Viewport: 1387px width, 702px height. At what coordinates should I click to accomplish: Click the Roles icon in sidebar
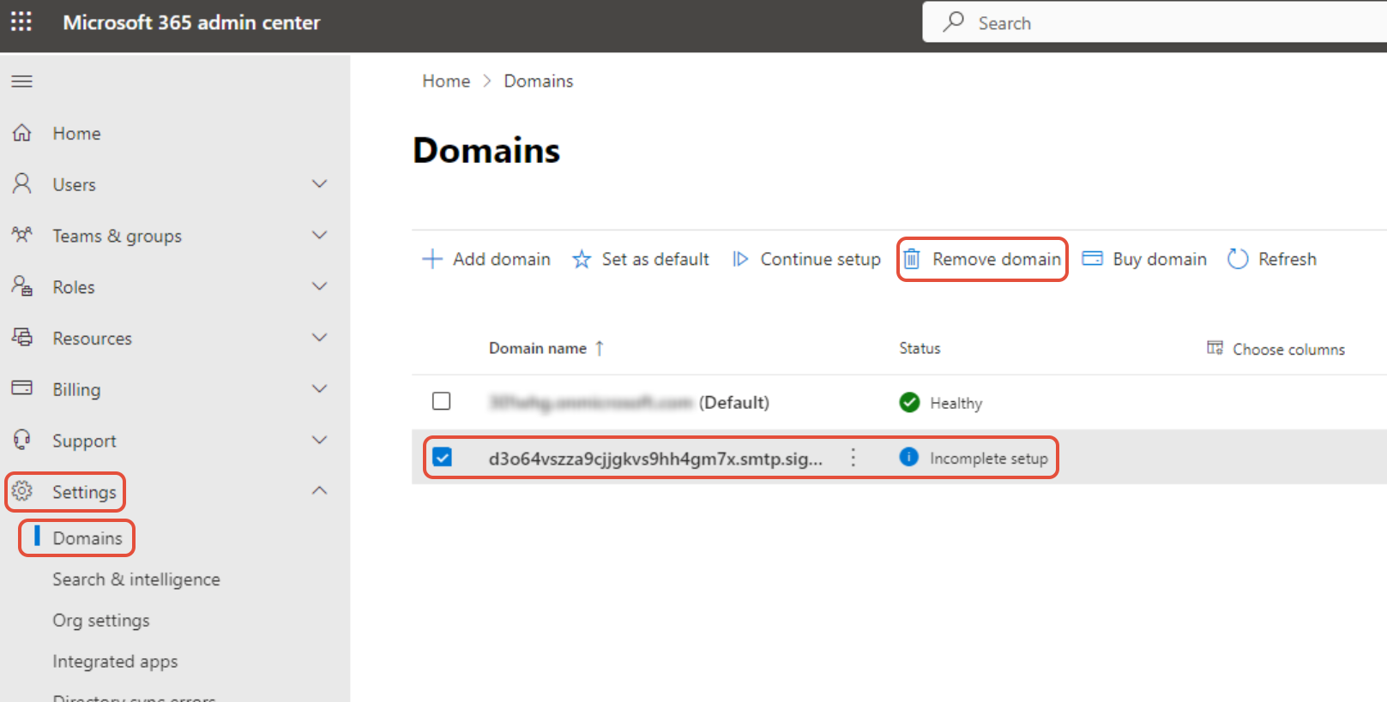[x=22, y=286]
